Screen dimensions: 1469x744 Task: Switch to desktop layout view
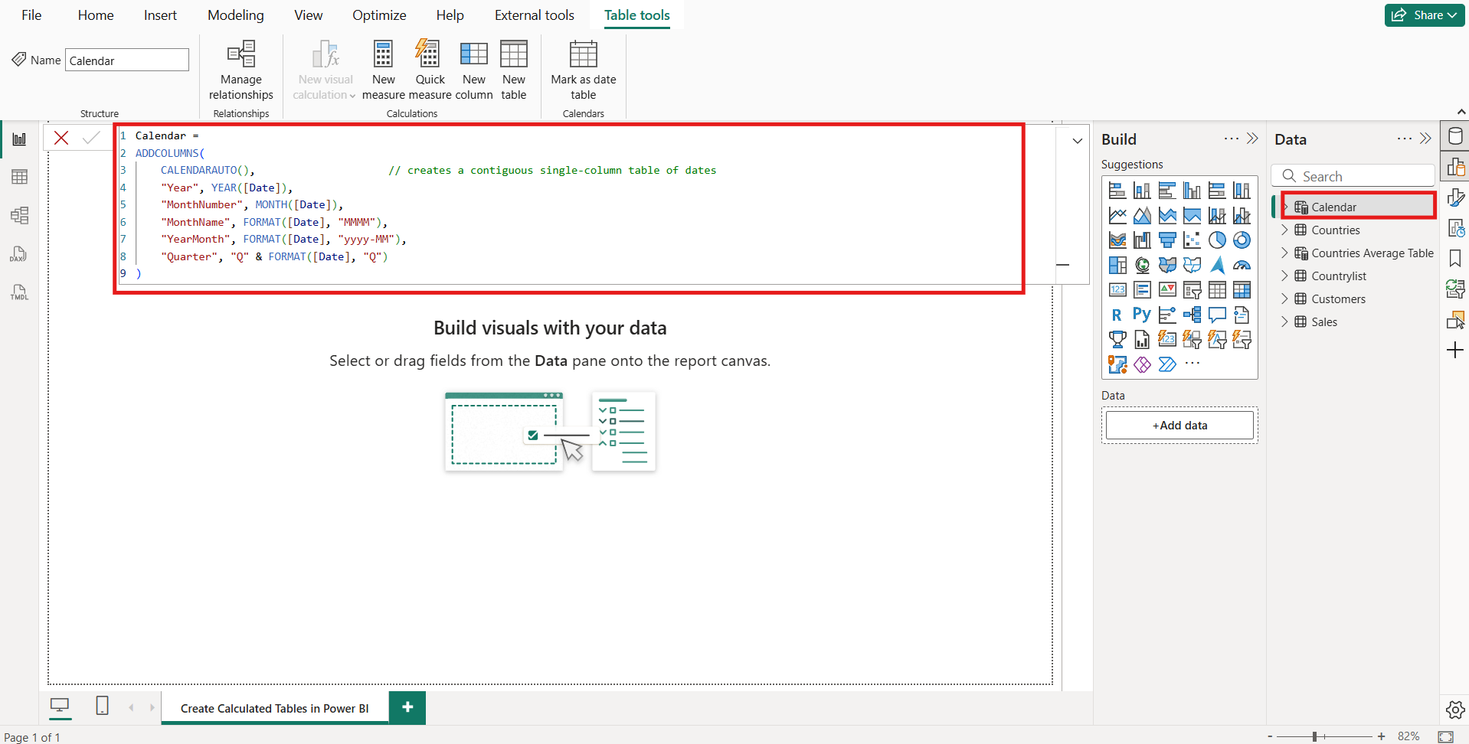(60, 706)
